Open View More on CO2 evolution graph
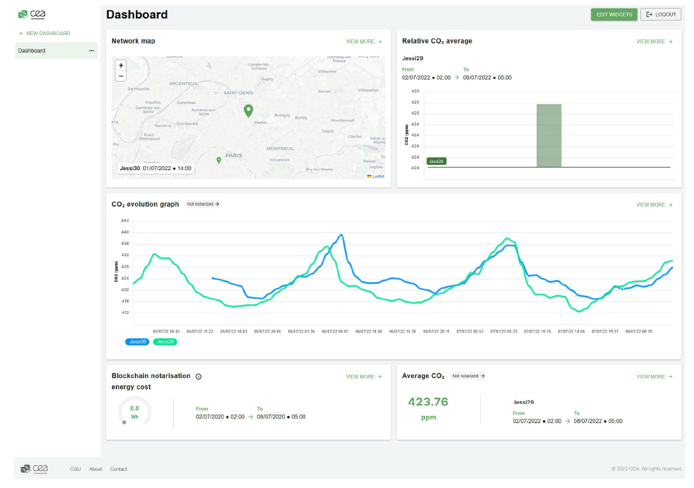The height and width of the screenshot is (488, 694). point(654,205)
